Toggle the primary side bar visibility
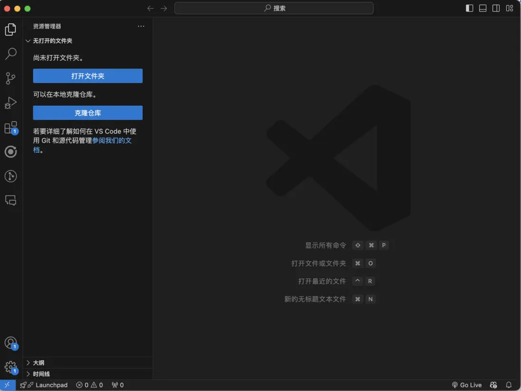521x391 pixels. click(469, 8)
